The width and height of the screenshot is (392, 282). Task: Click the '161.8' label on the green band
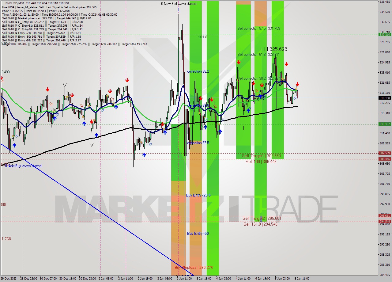(x=202, y=37)
